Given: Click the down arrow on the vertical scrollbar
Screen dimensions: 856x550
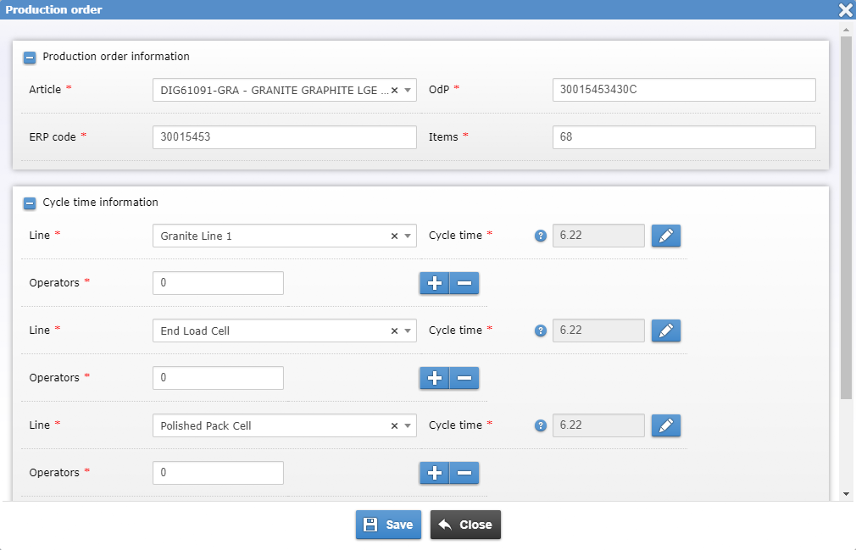Looking at the screenshot, I should point(845,492).
